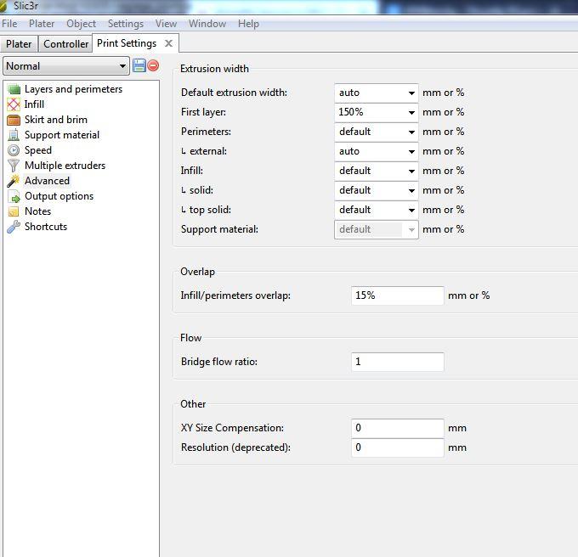Select the Advanced settings page

(x=47, y=181)
